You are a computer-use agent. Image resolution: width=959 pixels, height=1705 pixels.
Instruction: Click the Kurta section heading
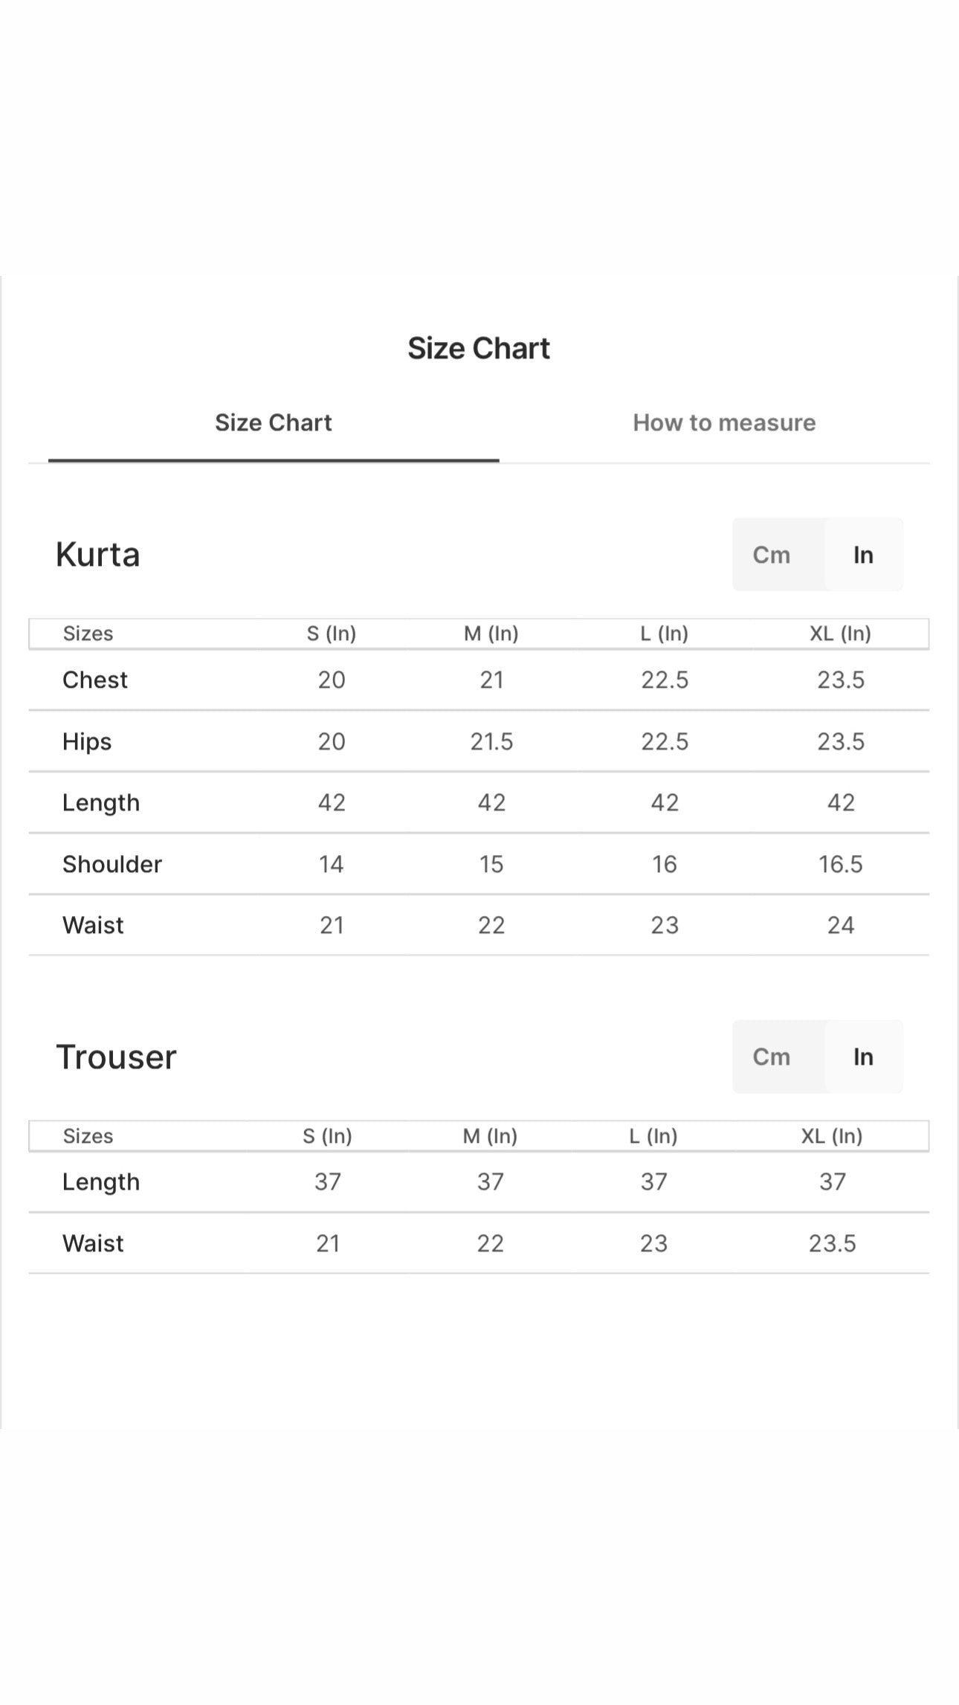point(98,555)
